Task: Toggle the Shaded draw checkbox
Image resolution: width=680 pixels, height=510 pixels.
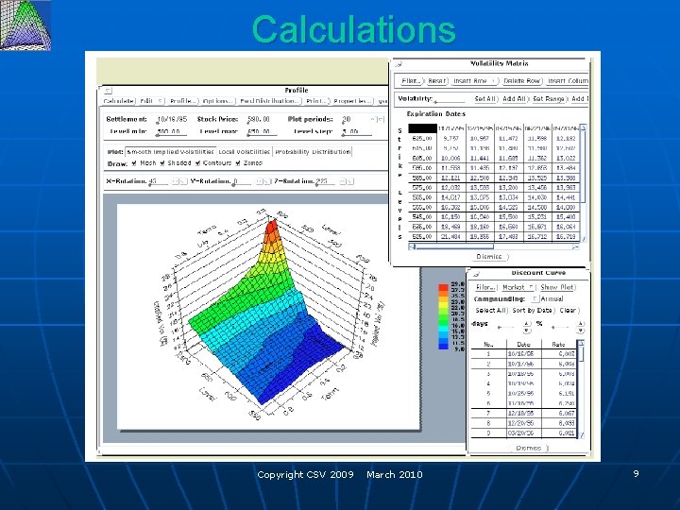Action: [161, 163]
